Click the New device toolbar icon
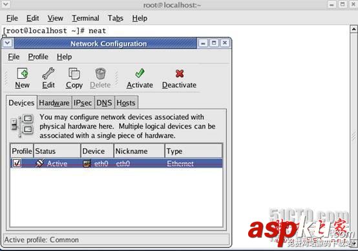Viewport: 358px width, 251px height. click(23, 73)
